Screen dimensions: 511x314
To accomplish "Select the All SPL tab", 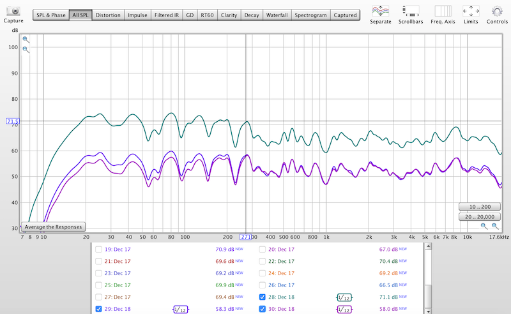I will click(80, 15).
